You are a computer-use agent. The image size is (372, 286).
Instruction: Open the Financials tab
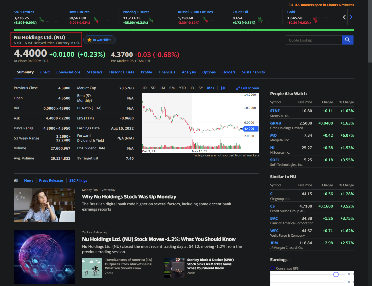click(x=167, y=72)
